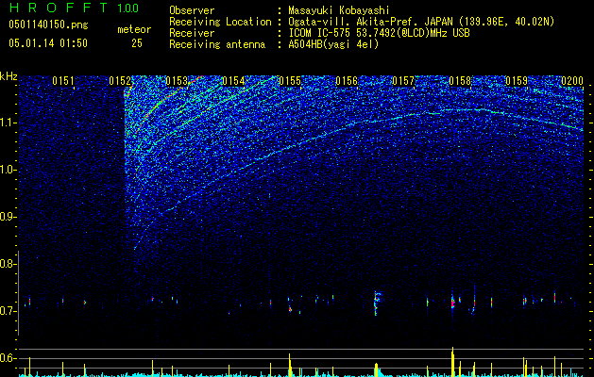The height and width of the screenshot is (377, 594).
Task: Click the 0.6 frequency axis label
Action: point(8,358)
